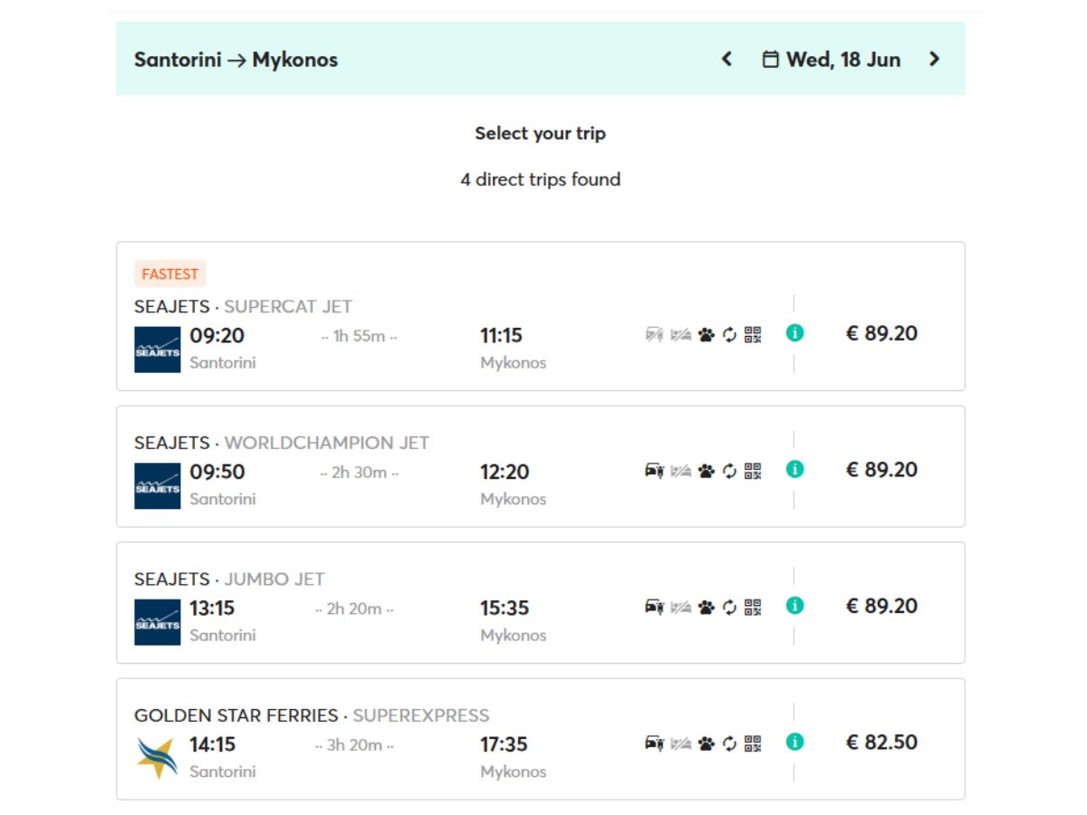Advance to the next day using the right chevron
The image size is (1087, 815).
[935, 59]
